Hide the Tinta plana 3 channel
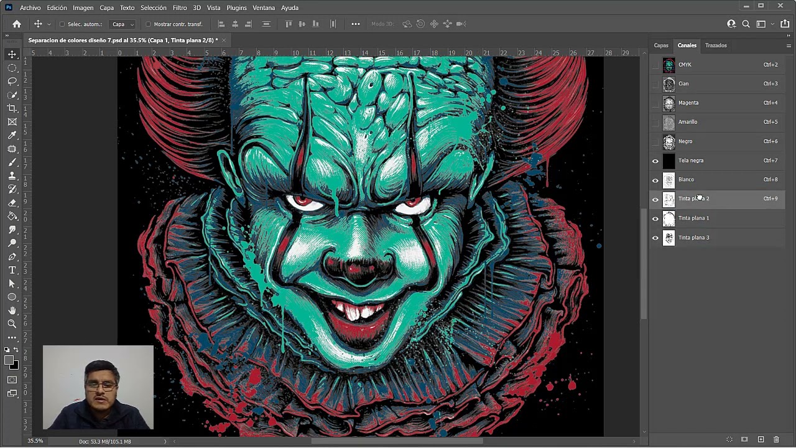 click(x=655, y=238)
